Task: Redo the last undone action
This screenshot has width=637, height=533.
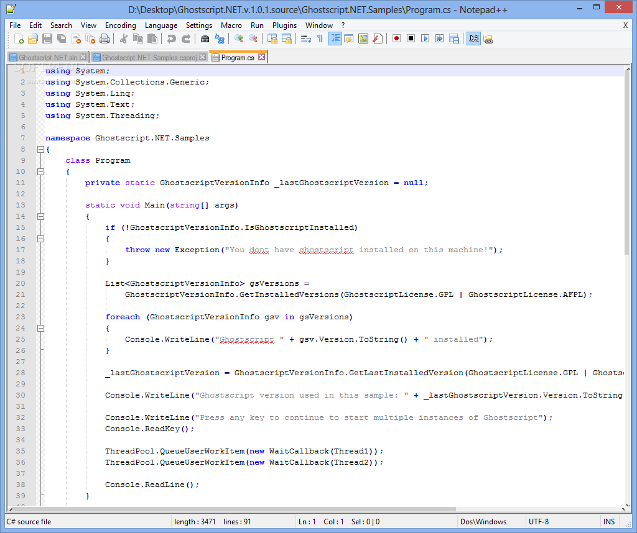Action: click(186, 39)
